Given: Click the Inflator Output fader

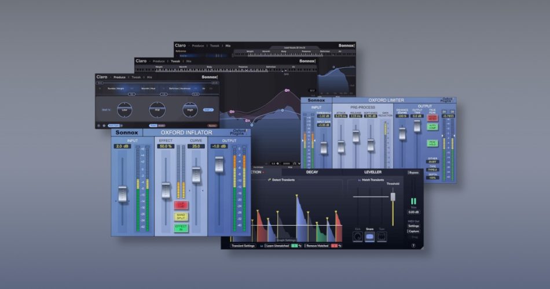Looking at the screenshot, I should click(x=219, y=164).
